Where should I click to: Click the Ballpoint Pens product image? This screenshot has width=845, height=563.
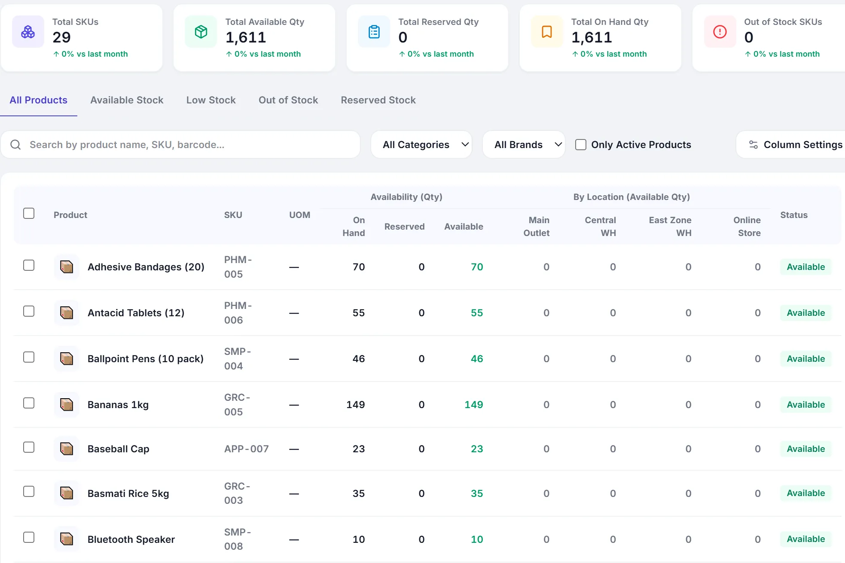tap(67, 359)
